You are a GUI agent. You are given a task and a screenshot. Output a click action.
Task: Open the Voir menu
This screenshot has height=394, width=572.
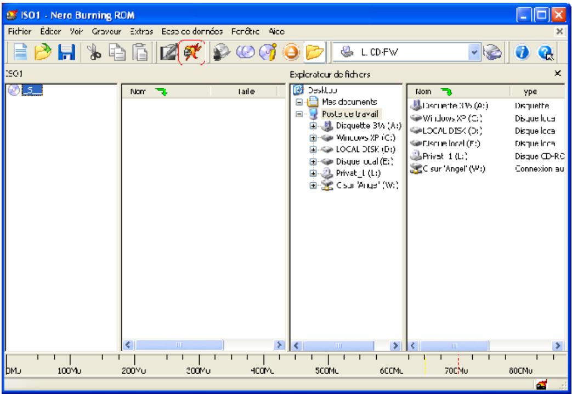(77, 32)
